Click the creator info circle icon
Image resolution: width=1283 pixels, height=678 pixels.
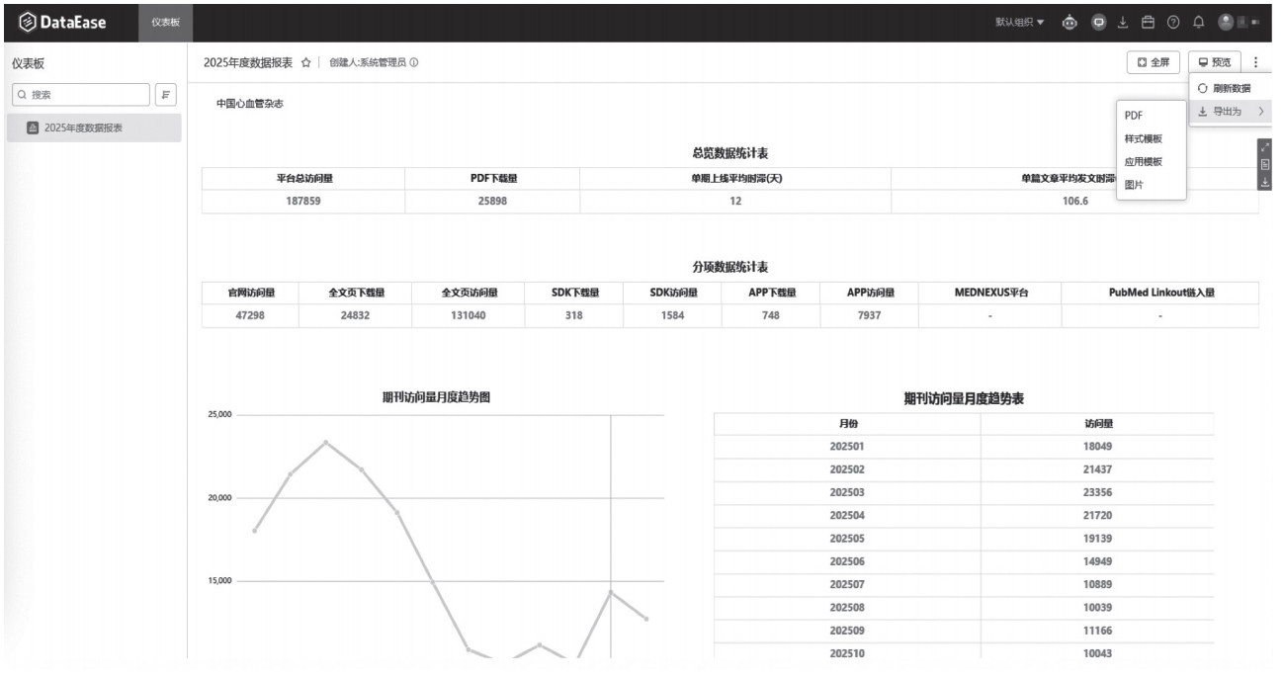[413, 62]
